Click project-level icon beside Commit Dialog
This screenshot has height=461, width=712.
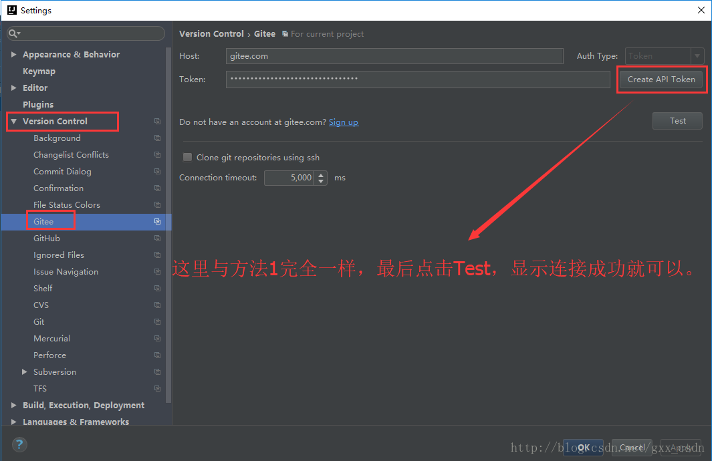pyautogui.click(x=157, y=172)
